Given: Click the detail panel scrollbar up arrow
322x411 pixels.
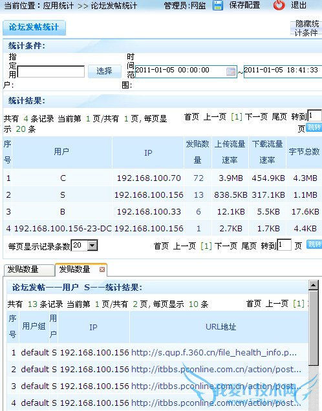Looking at the screenshot, I should [x=314, y=285].
